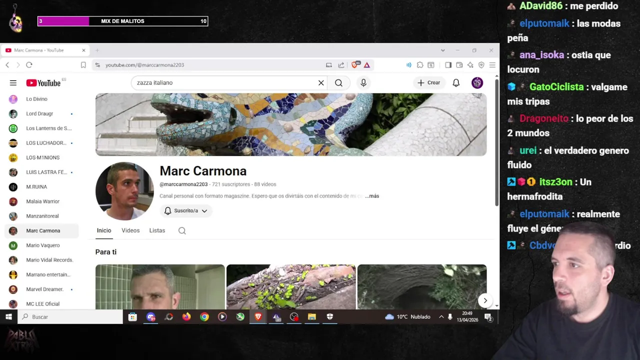Open YouTube notifications bell
Screen dimensions: 640x360
[456, 83]
